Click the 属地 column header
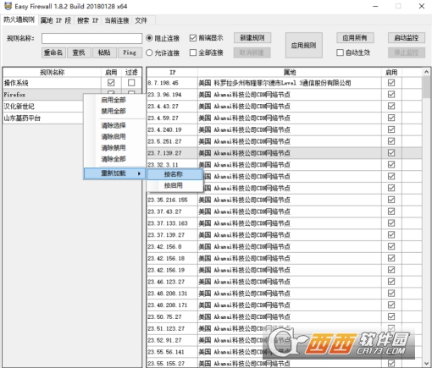 click(290, 72)
